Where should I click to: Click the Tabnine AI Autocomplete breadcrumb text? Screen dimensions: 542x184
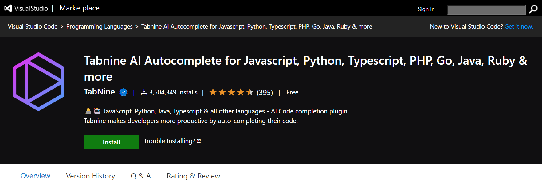coord(257,26)
